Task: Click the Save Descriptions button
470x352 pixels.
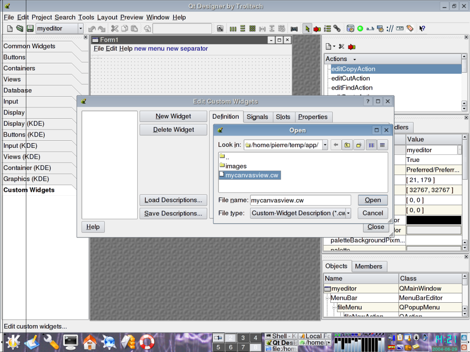Action: click(173, 214)
